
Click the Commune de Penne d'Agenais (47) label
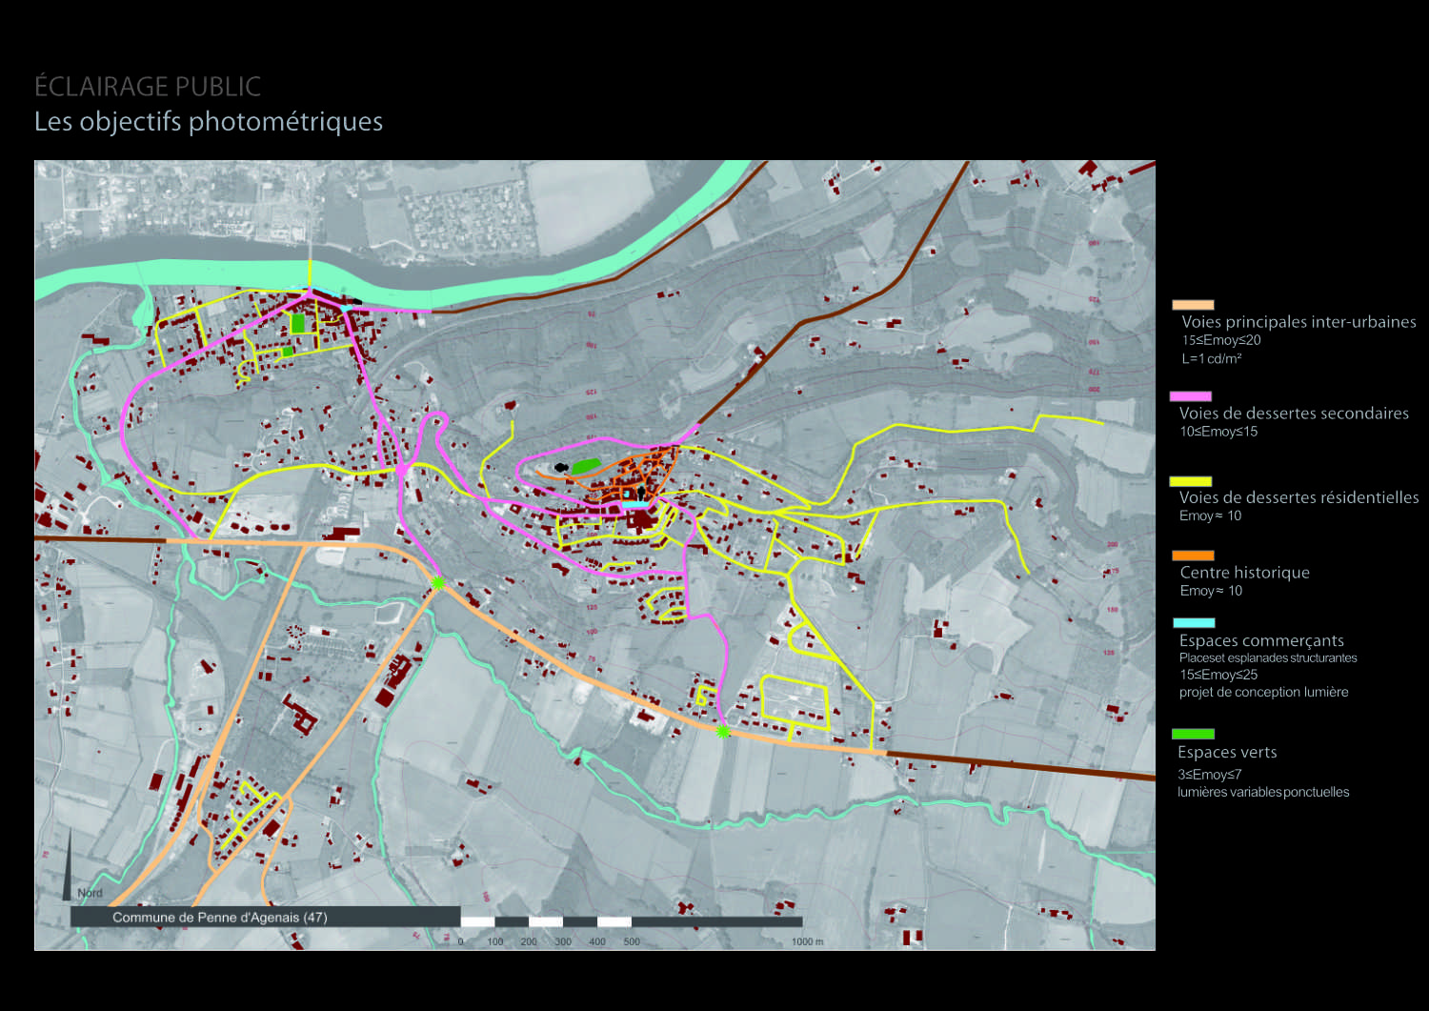tap(219, 918)
